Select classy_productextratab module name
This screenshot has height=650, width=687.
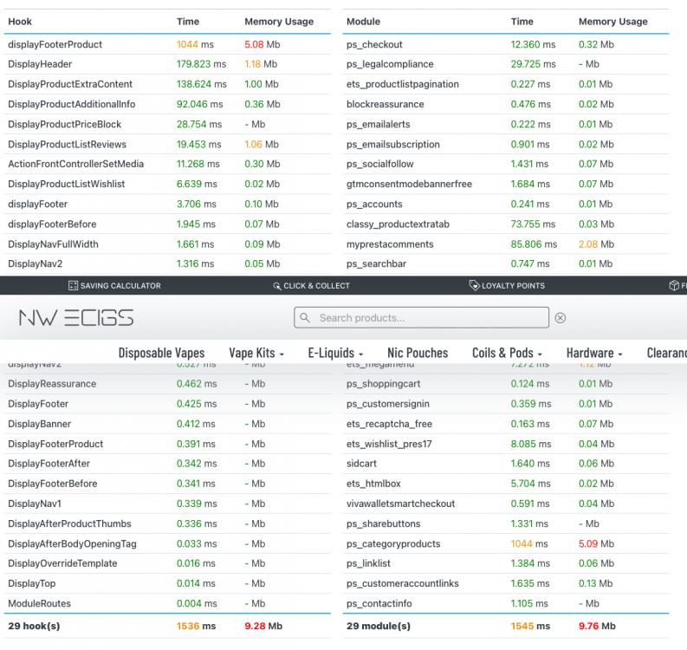[398, 224]
